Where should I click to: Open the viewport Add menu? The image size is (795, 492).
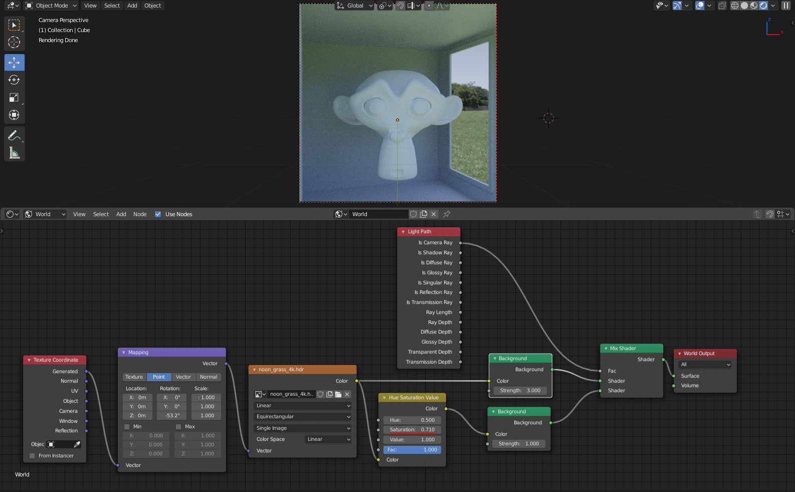tap(132, 6)
